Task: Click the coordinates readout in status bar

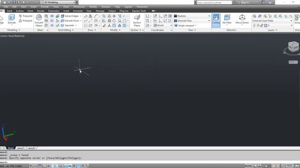Action: click(x=11, y=166)
